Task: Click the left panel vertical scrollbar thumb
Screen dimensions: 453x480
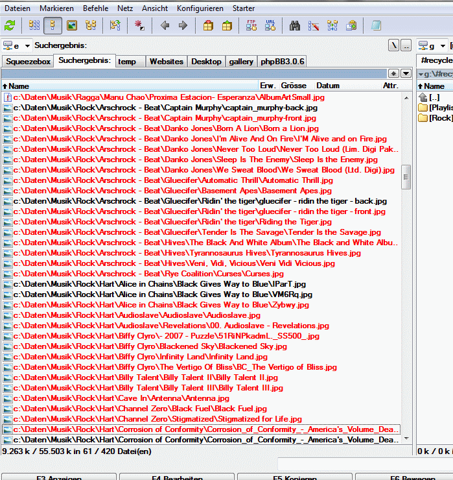Action: coord(406,176)
